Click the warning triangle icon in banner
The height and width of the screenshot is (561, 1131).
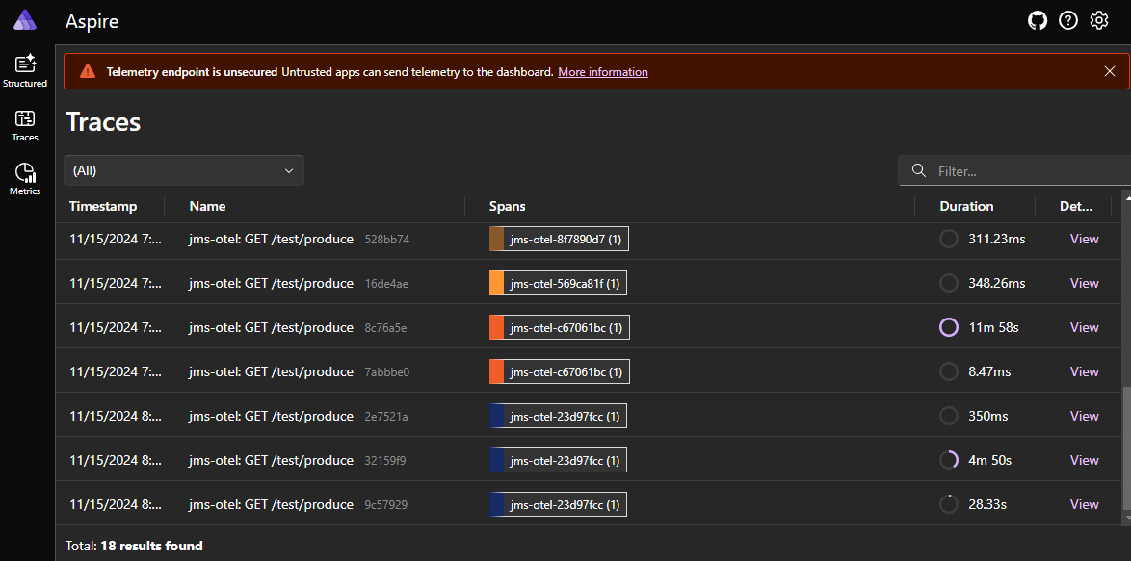pyautogui.click(x=88, y=70)
